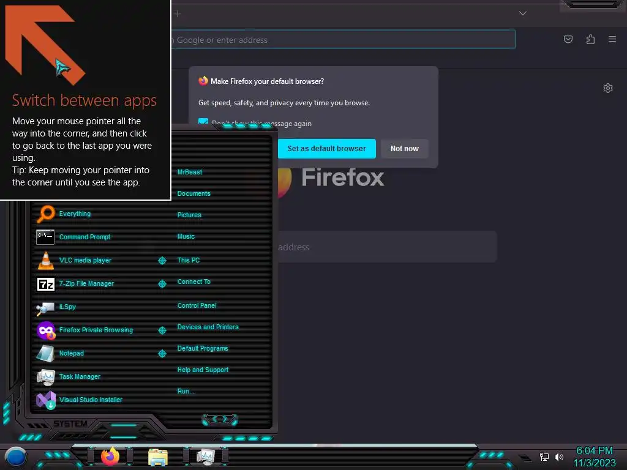Open Firefox hamburger application menu
627x470 pixels.
tap(612, 39)
